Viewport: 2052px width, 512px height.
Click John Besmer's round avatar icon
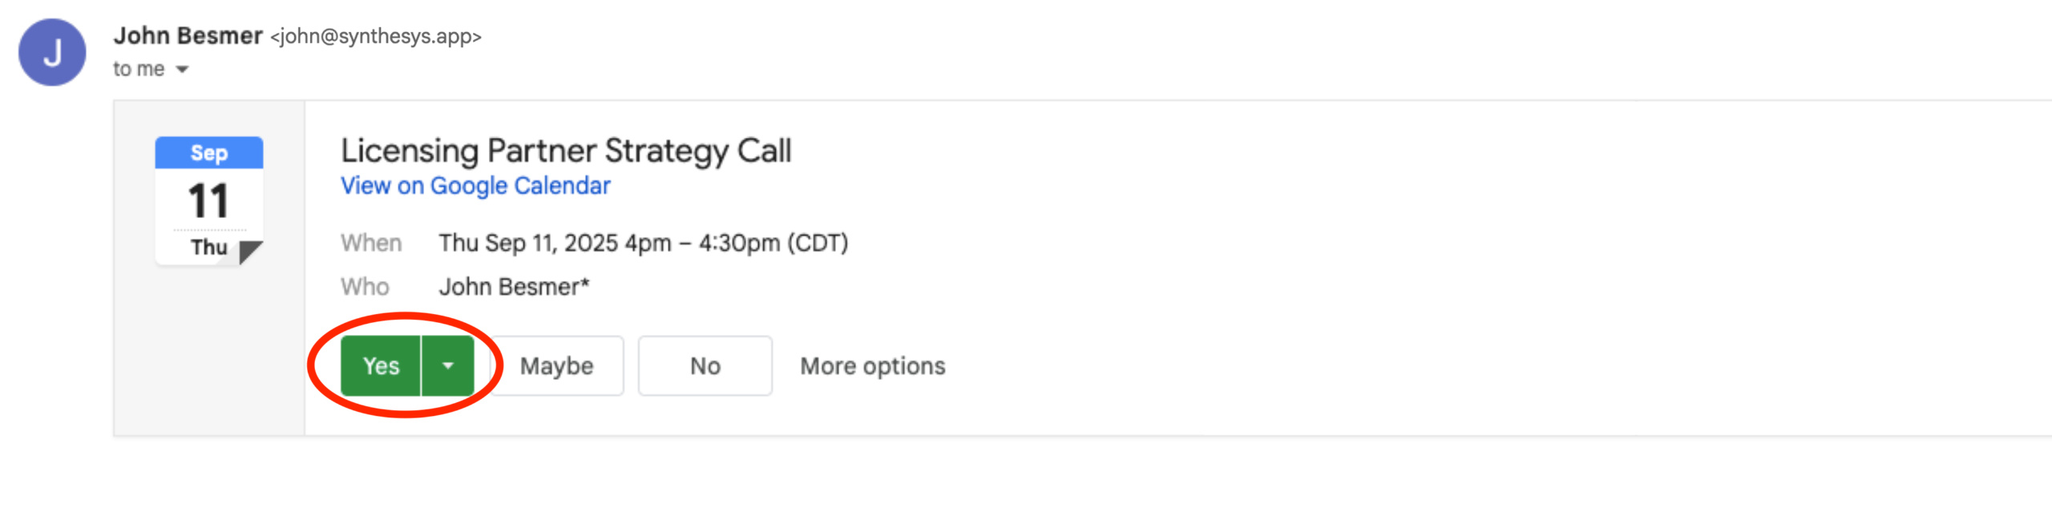point(52,53)
